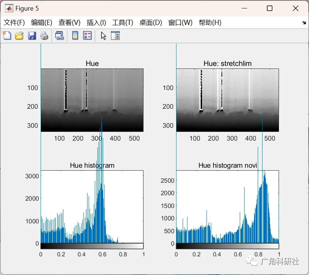Click the 'Hue' plot title

click(x=92, y=63)
